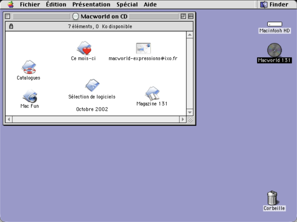
Task: Click the '7 éléments, 0 Ko disponible' status text
Action: [100, 26]
